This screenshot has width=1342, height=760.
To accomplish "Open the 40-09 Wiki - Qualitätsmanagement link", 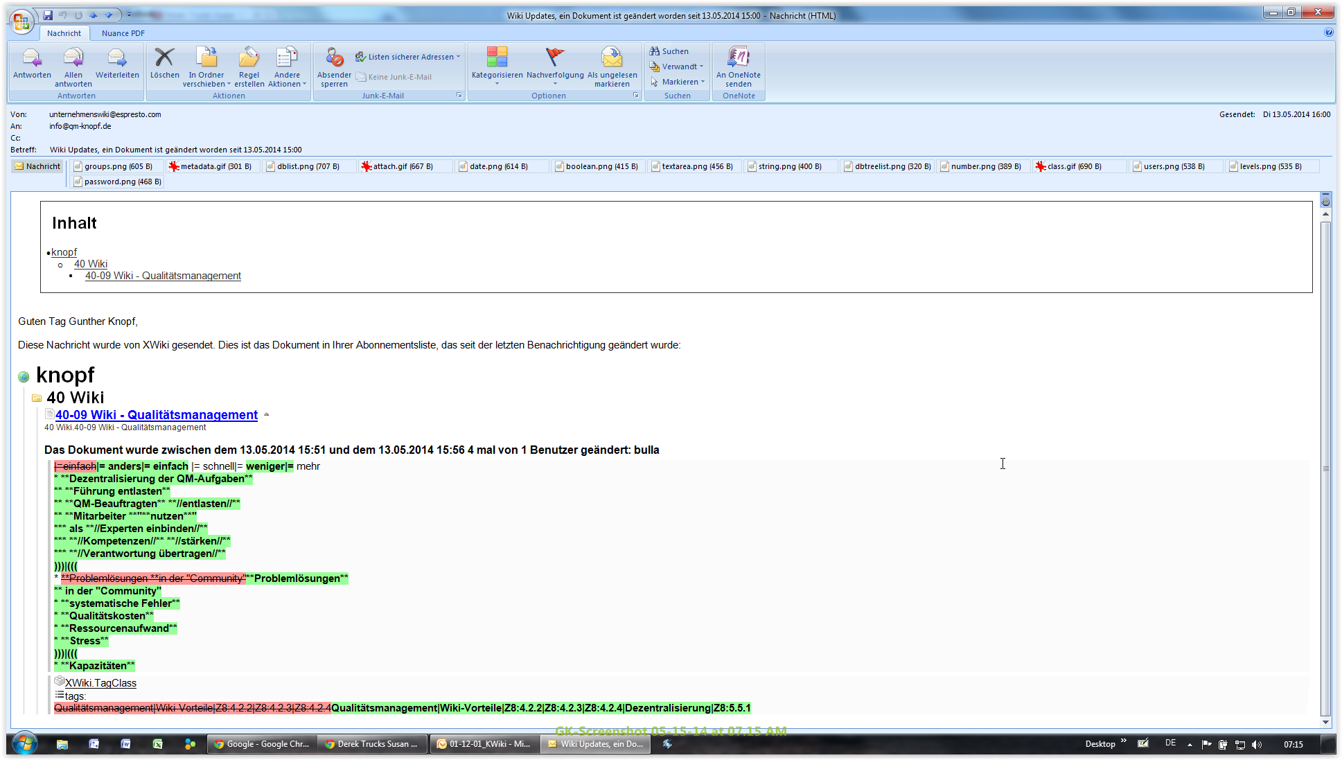I will (156, 414).
